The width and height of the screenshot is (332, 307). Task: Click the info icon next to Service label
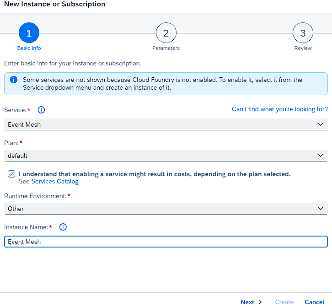coord(41,110)
